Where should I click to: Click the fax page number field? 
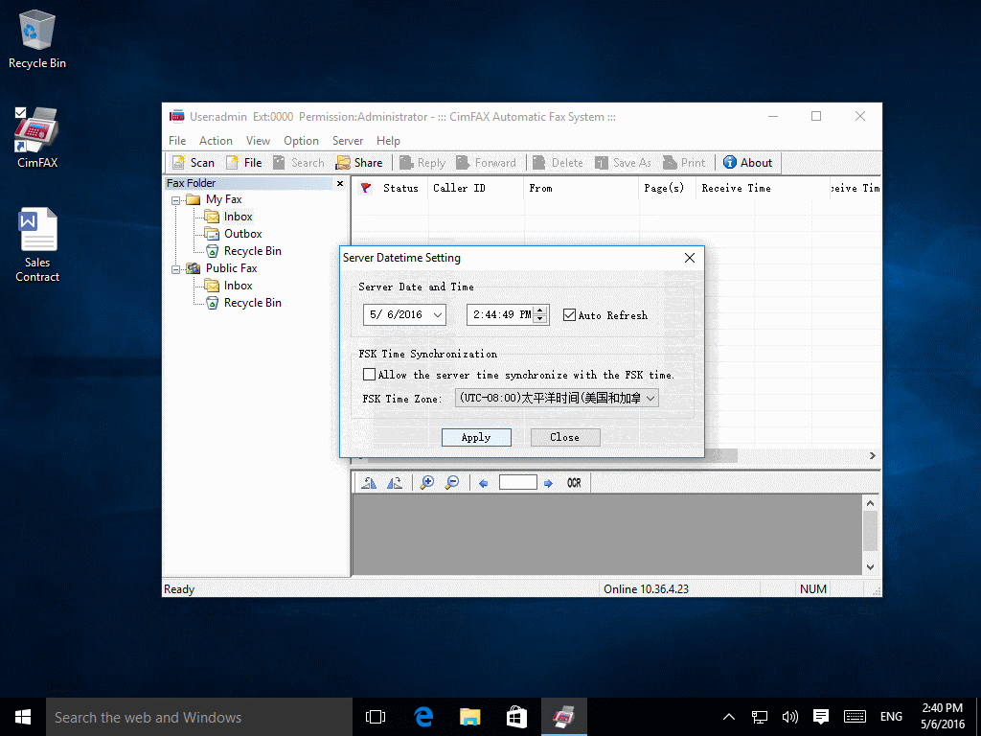(518, 483)
